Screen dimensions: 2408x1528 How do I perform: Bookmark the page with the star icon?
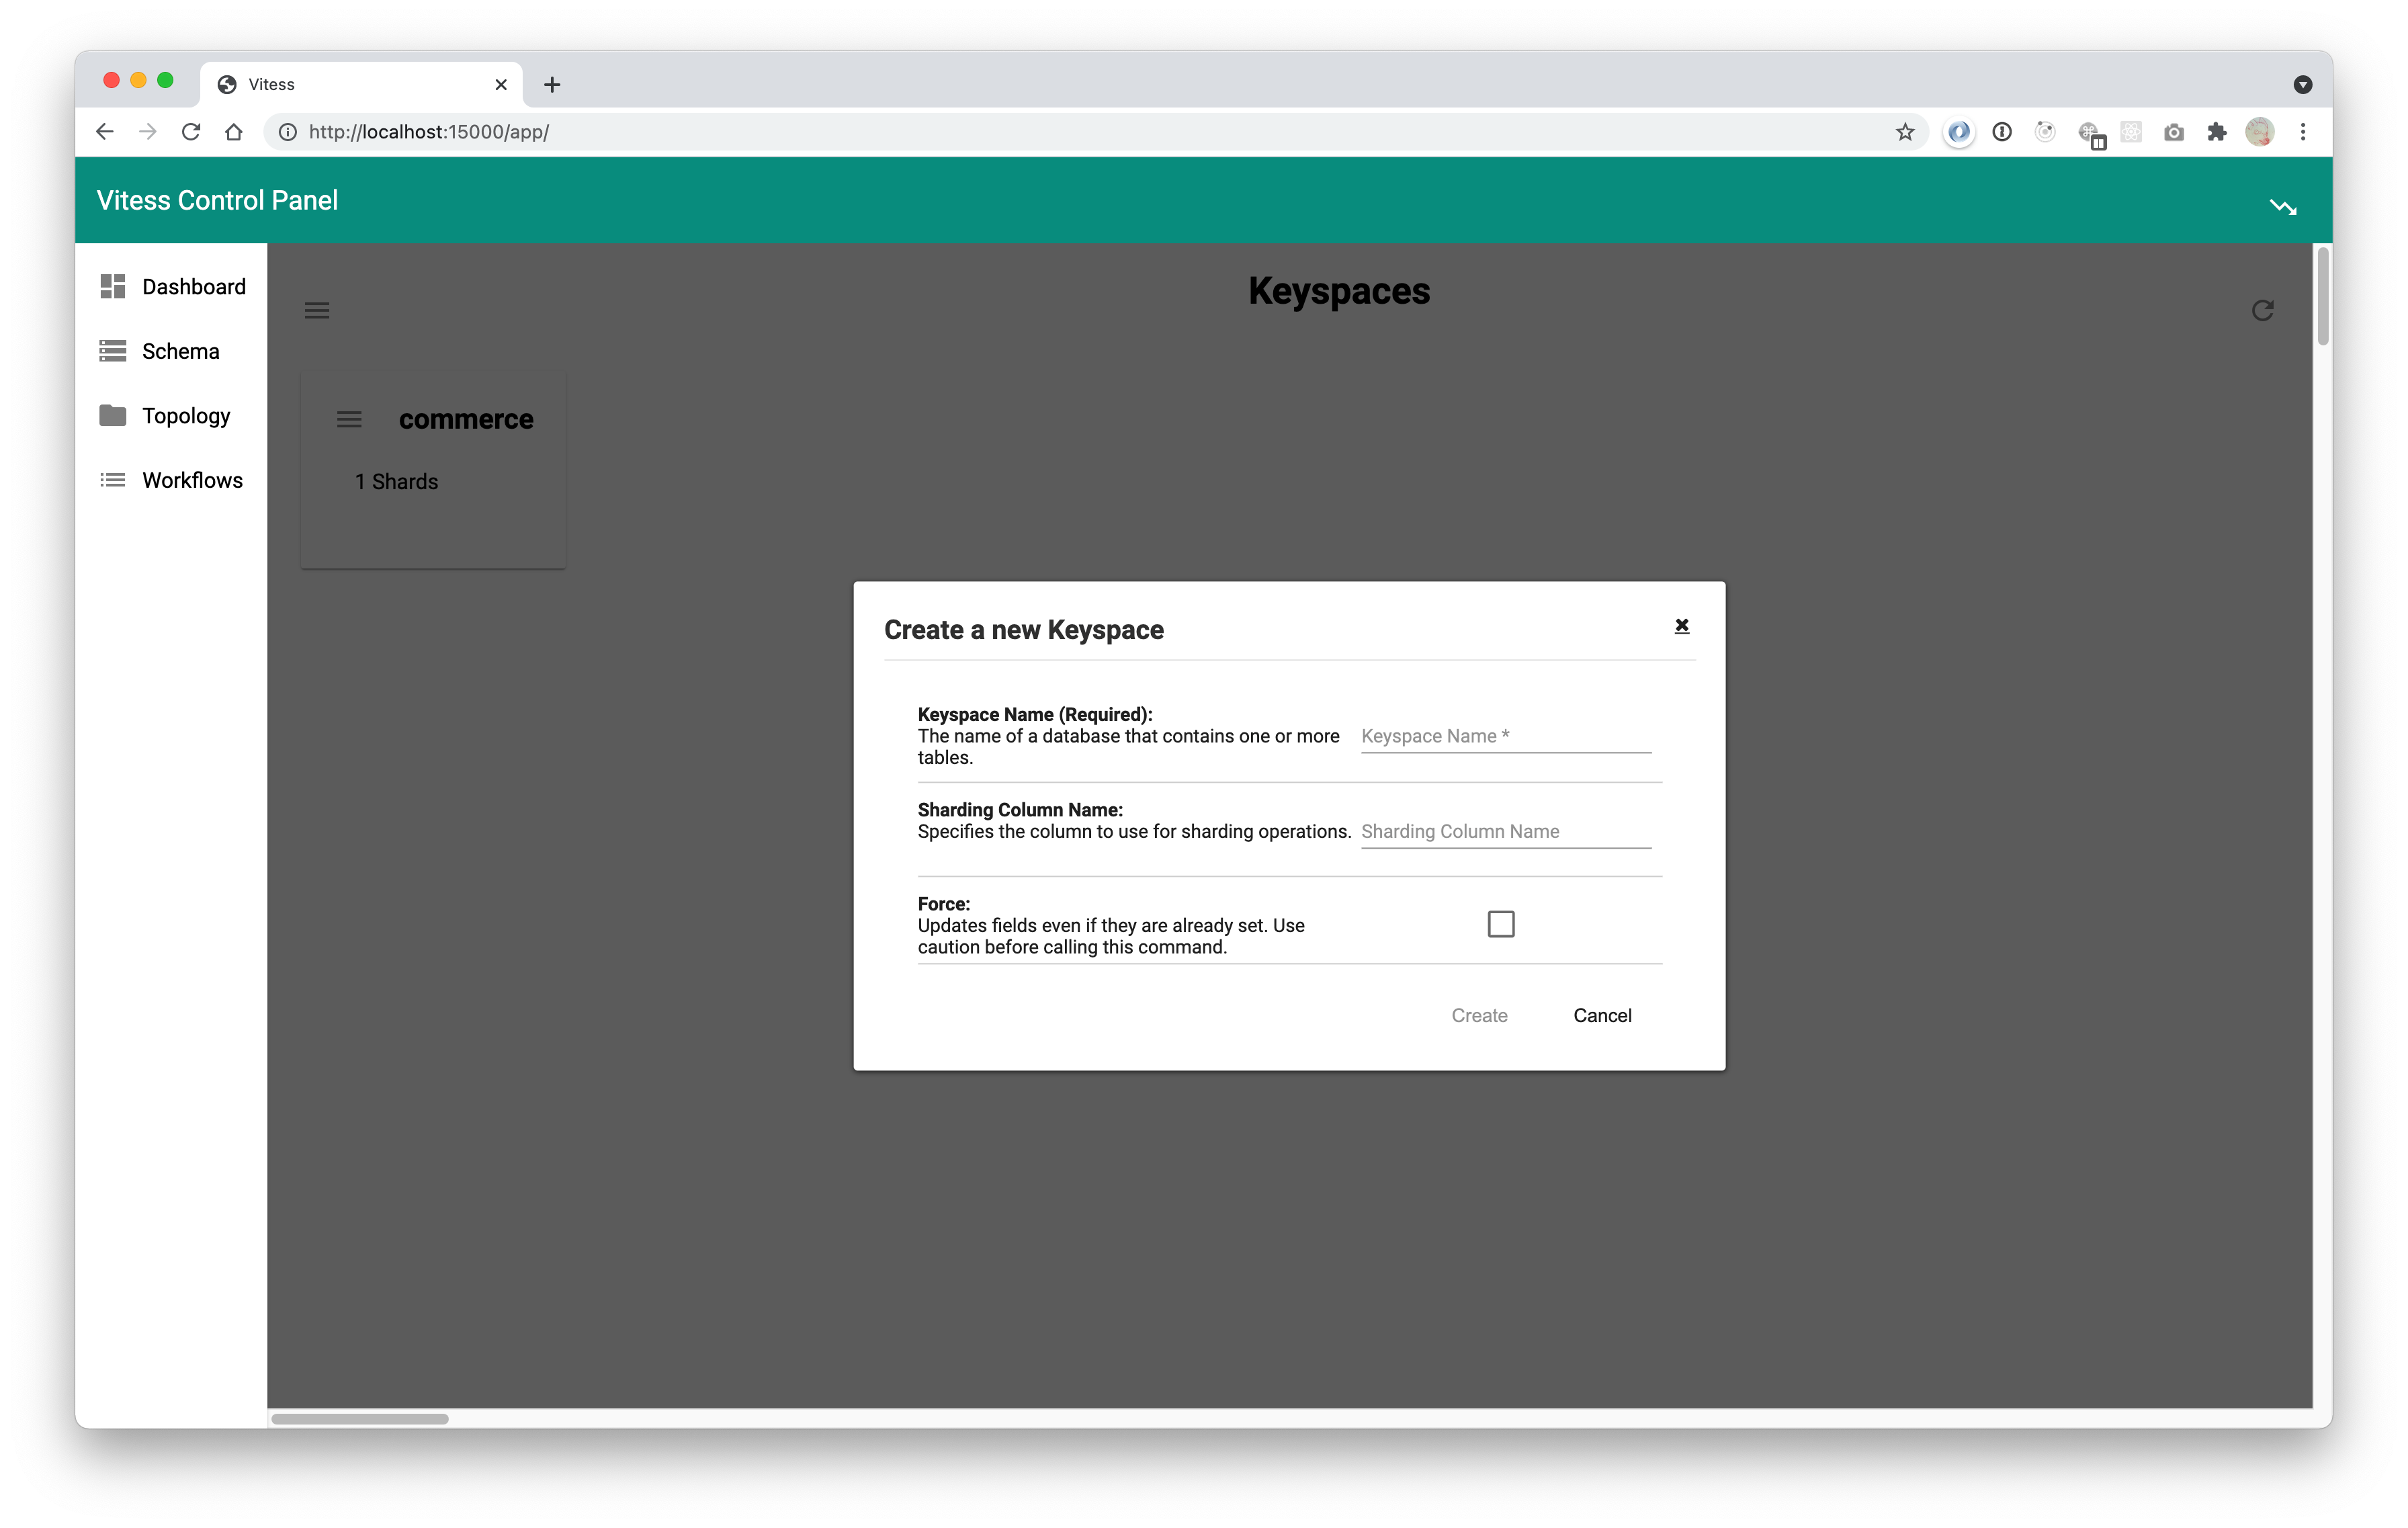point(1905,132)
